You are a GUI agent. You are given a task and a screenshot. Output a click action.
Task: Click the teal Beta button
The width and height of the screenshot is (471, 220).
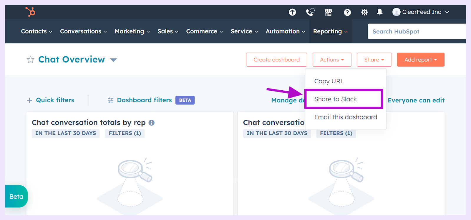coord(16,196)
